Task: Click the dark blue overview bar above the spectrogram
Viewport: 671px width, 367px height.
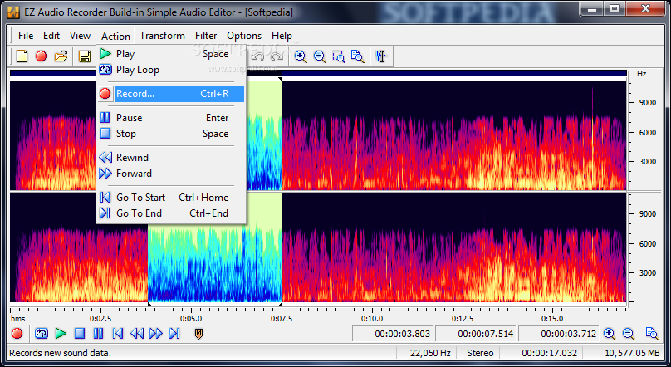Action: click(x=318, y=73)
